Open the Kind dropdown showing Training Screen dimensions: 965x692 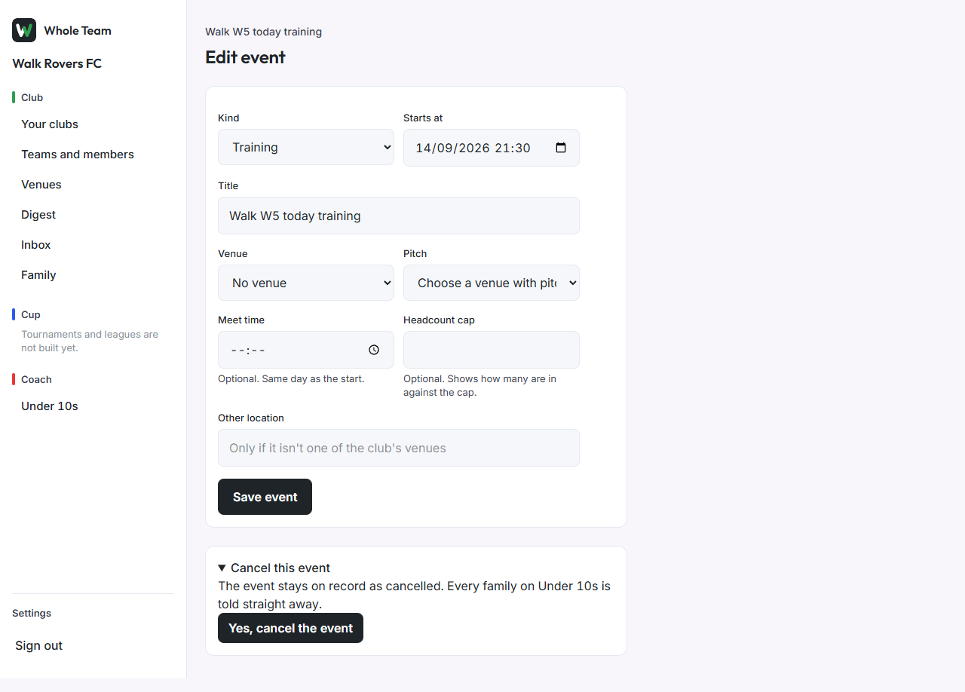click(x=306, y=147)
